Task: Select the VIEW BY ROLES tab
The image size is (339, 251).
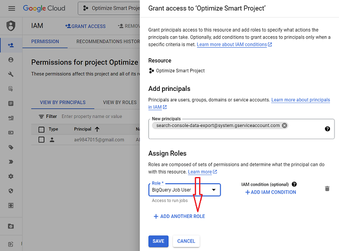Action: (x=120, y=102)
